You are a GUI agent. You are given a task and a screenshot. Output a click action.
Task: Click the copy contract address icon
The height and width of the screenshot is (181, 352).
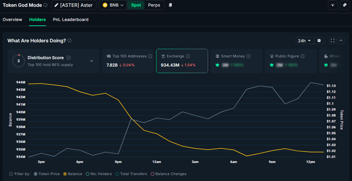click(171, 5)
